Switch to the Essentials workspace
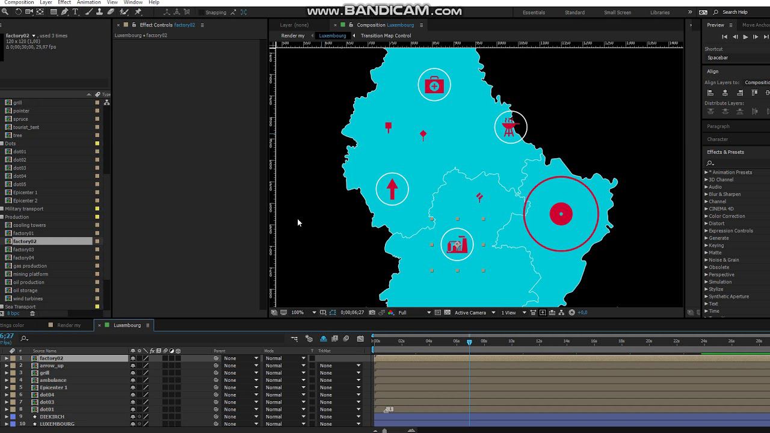The height and width of the screenshot is (433, 770). pyautogui.click(x=534, y=13)
